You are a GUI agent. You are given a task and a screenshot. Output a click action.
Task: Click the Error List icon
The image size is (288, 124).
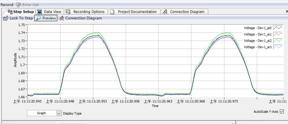coord(18,5)
